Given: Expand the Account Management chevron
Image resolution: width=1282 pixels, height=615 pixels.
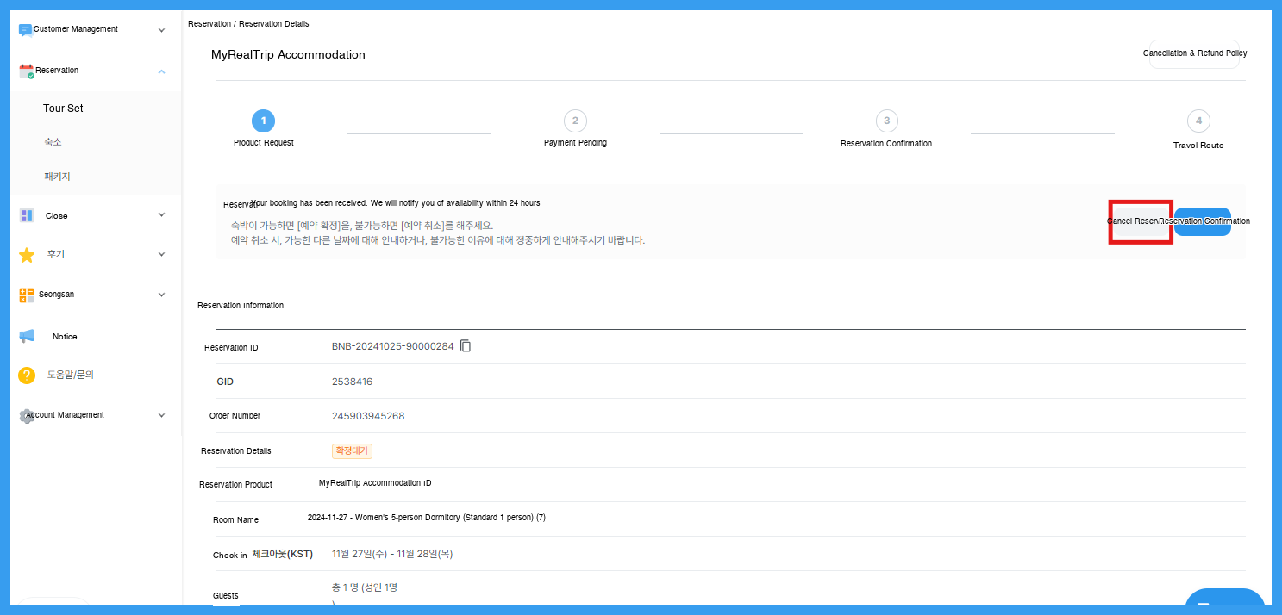Looking at the screenshot, I should point(161,415).
